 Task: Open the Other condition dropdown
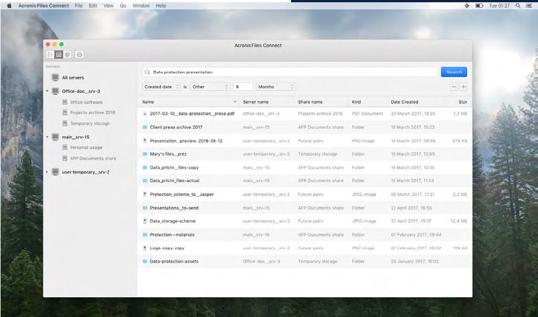[x=210, y=87]
